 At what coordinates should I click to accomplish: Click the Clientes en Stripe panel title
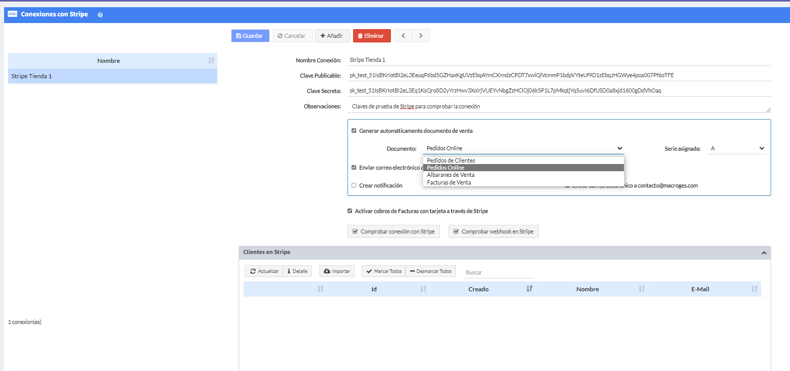tap(267, 252)
